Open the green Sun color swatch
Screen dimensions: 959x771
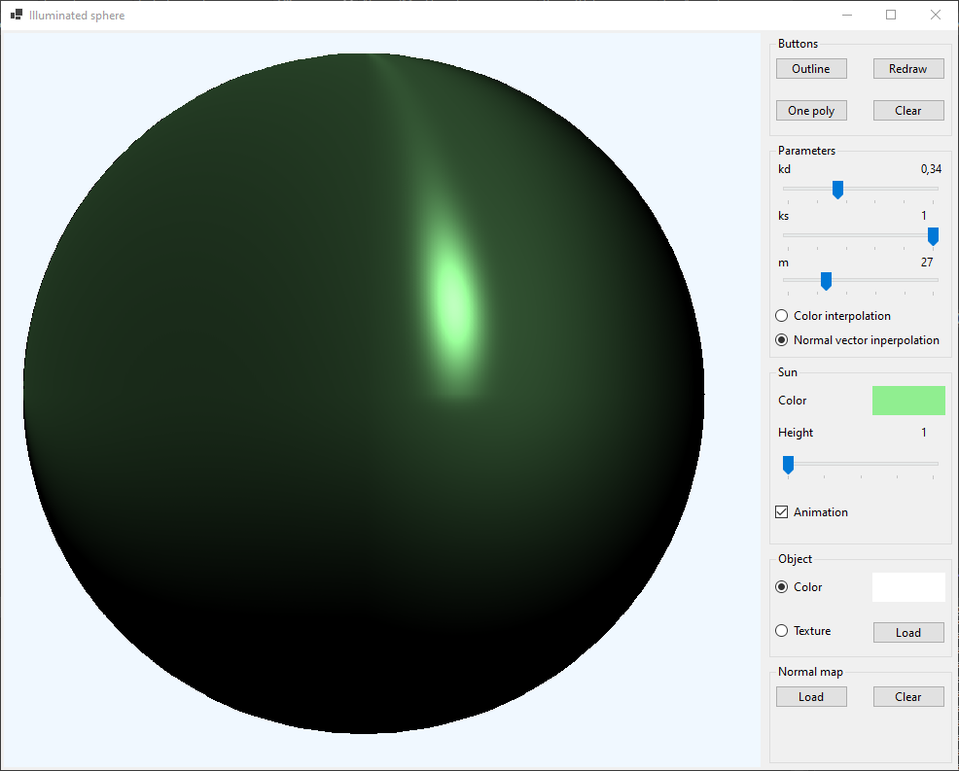(908, 401)
